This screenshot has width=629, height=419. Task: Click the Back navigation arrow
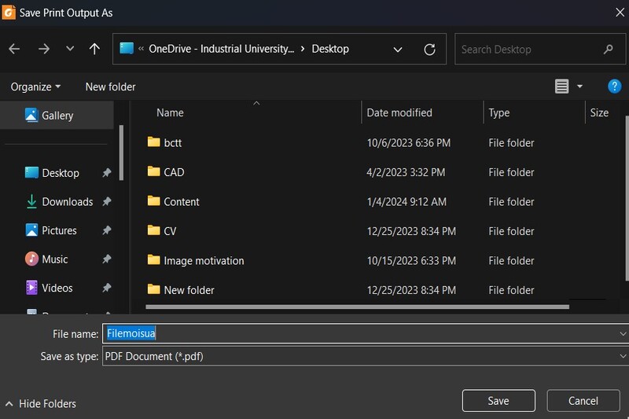(x=14, y=49)
